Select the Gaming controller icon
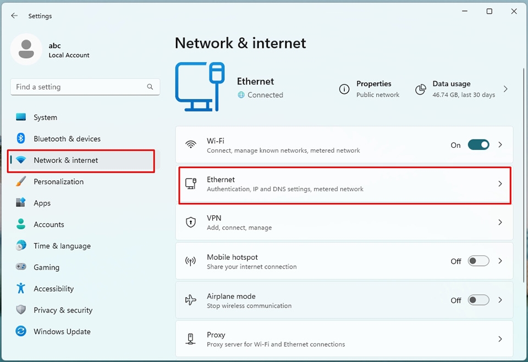This screenshot has width=528, height=362. tap(20, 267)
